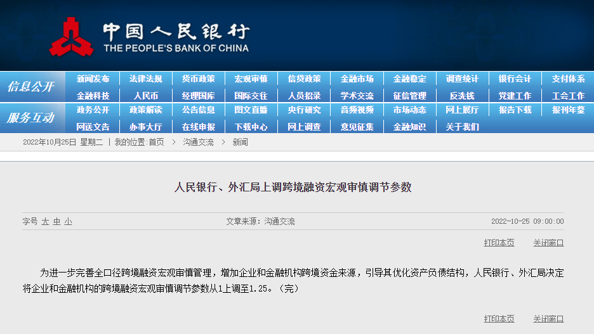The image size is (594, 334).
Task: Open 金融科技 link
Action: pyautogui.click(x=93, y=96)
